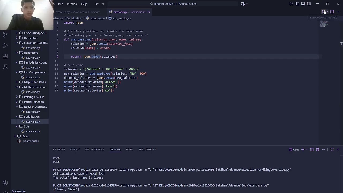This screenshot has width=343, height=193.
Task: Open the Terminal menu
Action: (72, 4)
